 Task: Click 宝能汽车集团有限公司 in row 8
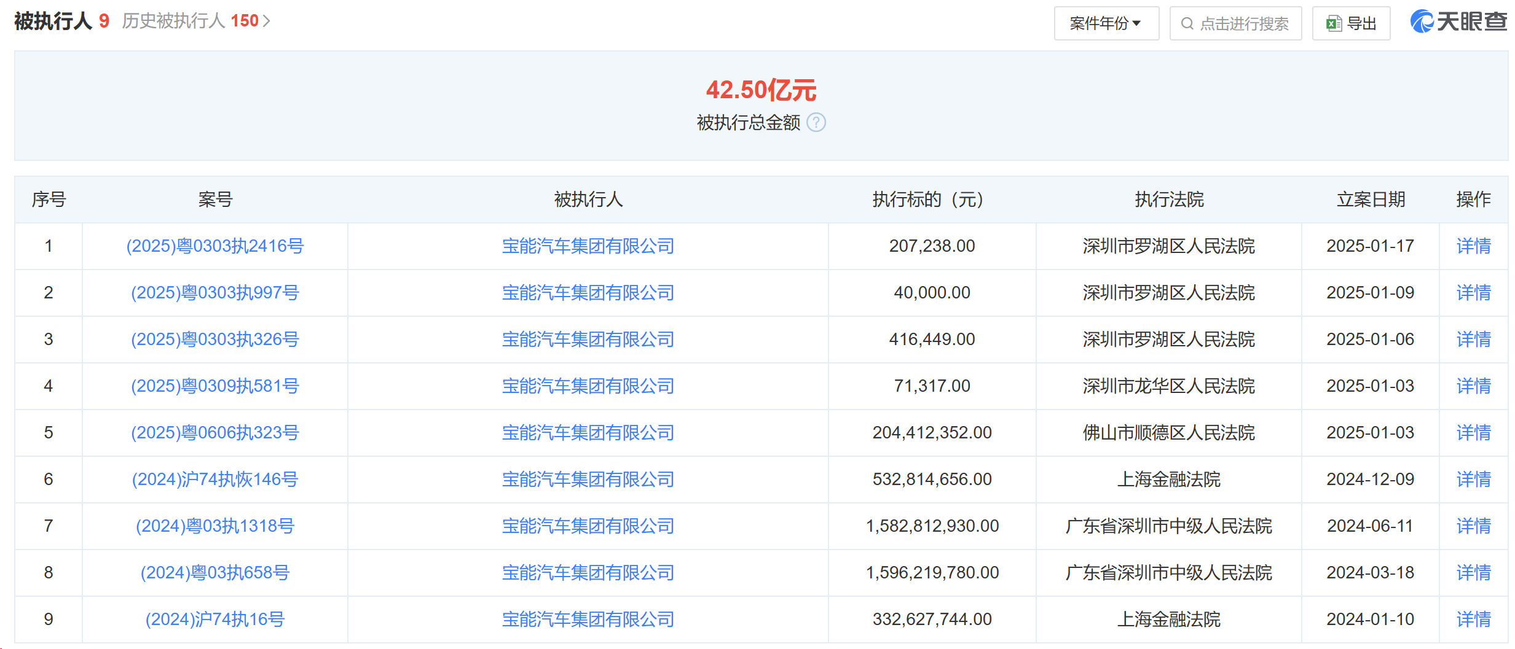click(x=588, y=573)
